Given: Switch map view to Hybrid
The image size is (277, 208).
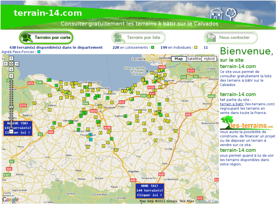Looking at the screenshot, I should (x=209, y=59).
